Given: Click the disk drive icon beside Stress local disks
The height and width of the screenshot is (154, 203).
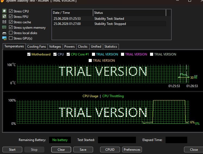Looking at the screenshot, I should pos(4,33).
